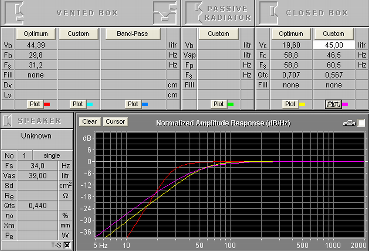369x251 pixels.
Task: Click closed custom Fill value none
Action: point(334,85)
